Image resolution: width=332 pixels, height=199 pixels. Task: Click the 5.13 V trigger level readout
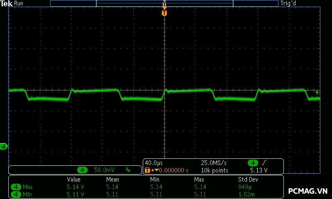click(x=259, y=170)
